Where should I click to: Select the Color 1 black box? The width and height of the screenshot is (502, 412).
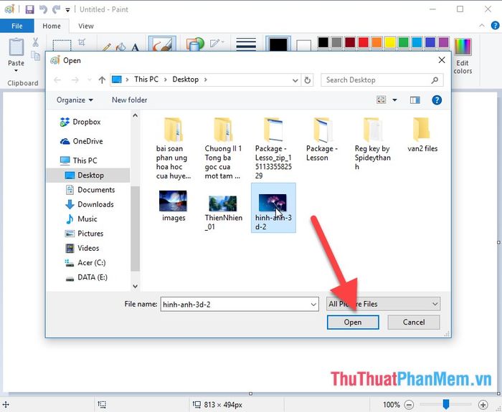click(x=278, y=44)
